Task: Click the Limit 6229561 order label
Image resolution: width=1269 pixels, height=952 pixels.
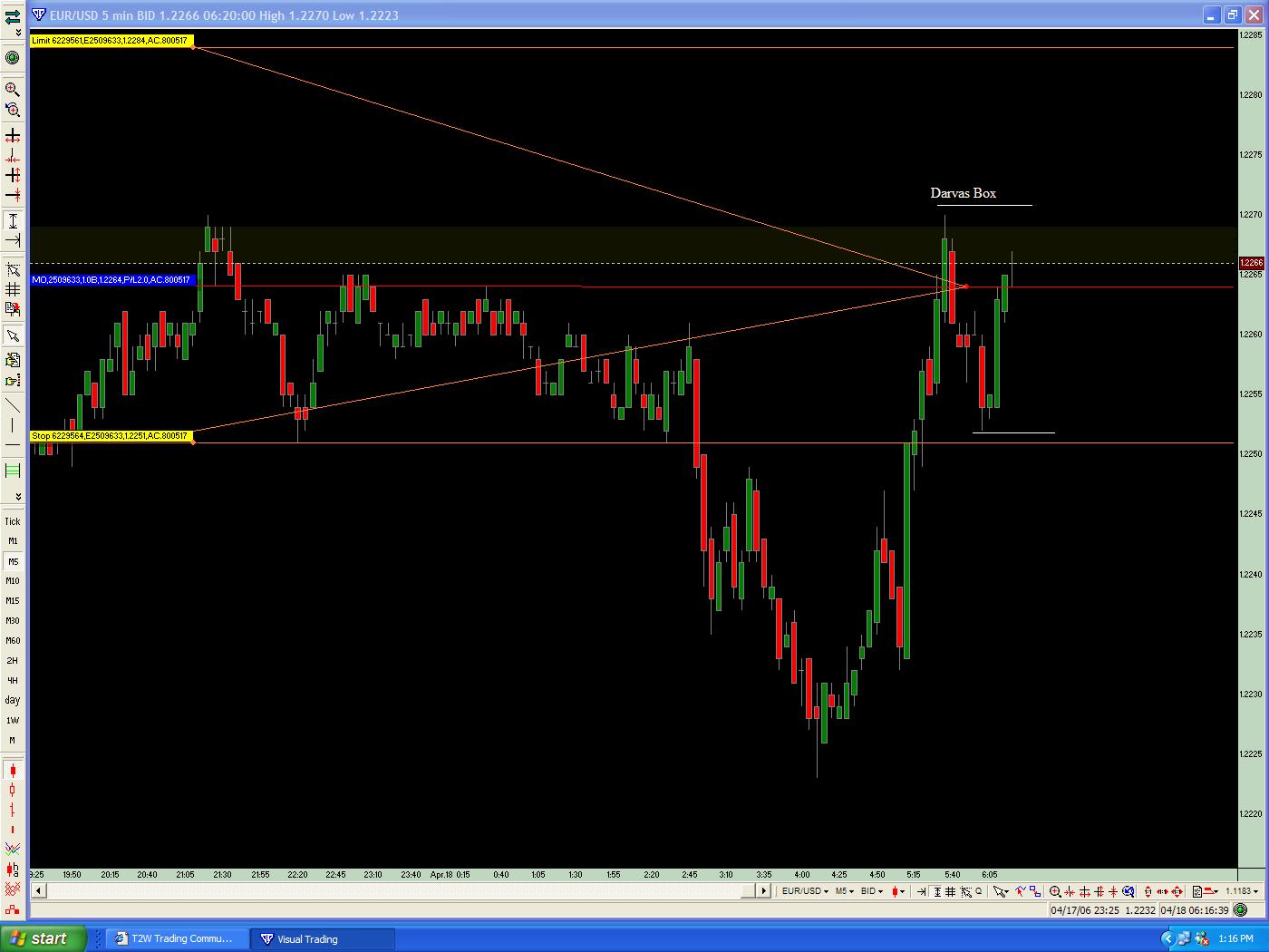Action: (111, 41)
